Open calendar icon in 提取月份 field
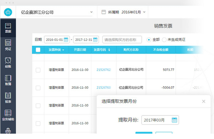This screenshot has height=139, width=214. pyautogui.click(x=174, y=120)
